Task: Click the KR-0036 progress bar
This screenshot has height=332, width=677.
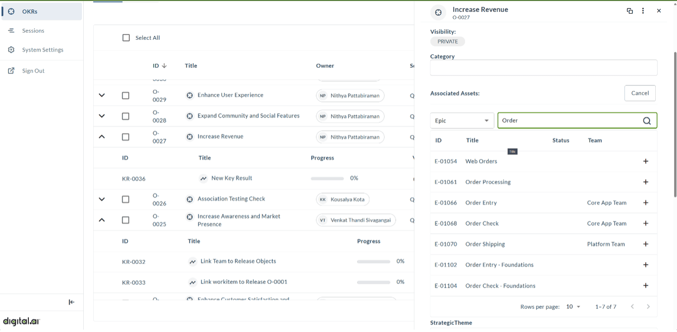Action: click(x=327, y=179)
